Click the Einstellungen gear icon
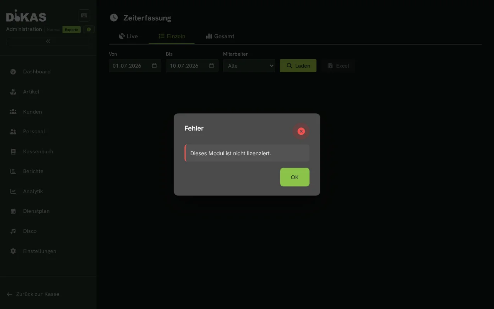The height and width of the screenshot is (309, 494). point(13,251)
